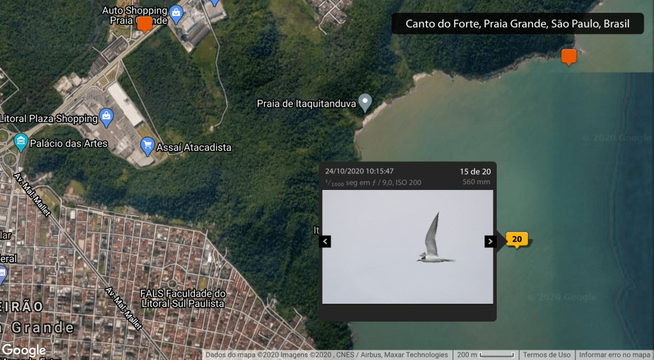Viewport: 654px width, 360px height.
Task: Open the Termos de Uso link
Action: click(547, 355)
